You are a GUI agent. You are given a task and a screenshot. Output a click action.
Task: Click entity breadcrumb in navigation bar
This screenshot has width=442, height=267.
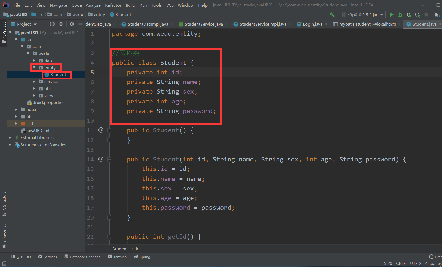click(x=97, y=14)
